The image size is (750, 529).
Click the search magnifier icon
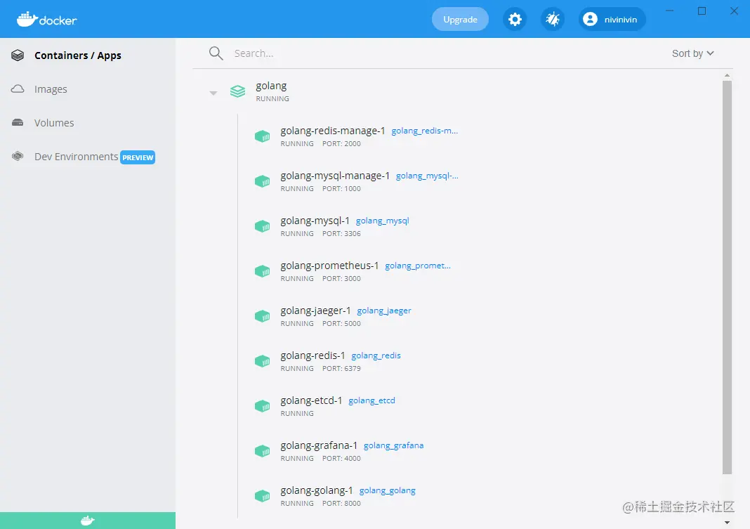pos(216,53)
